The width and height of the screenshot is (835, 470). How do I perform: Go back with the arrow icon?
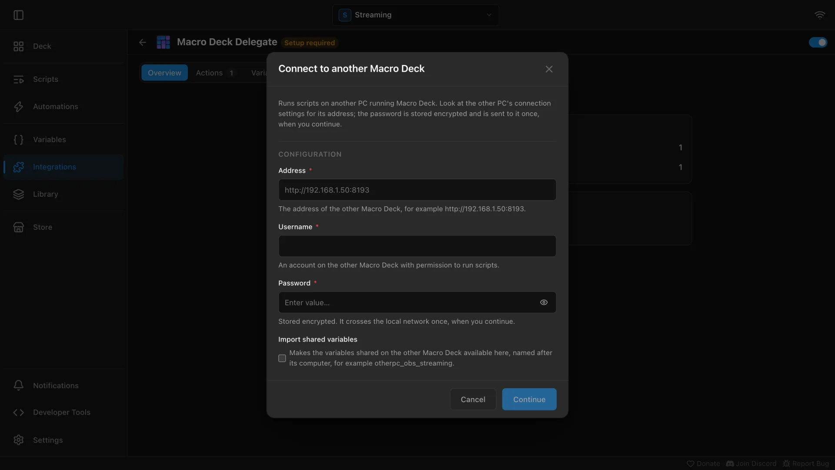(x=143, y=42)
